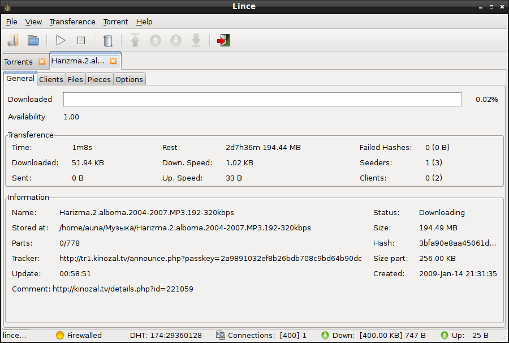Select the General sub-tab
This screenshot has width=509, height=343.
point(20,78)
